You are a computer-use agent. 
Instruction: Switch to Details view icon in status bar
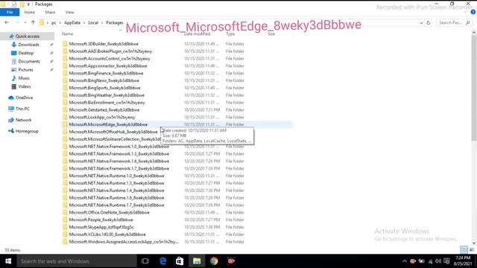[x=464, y=250]
